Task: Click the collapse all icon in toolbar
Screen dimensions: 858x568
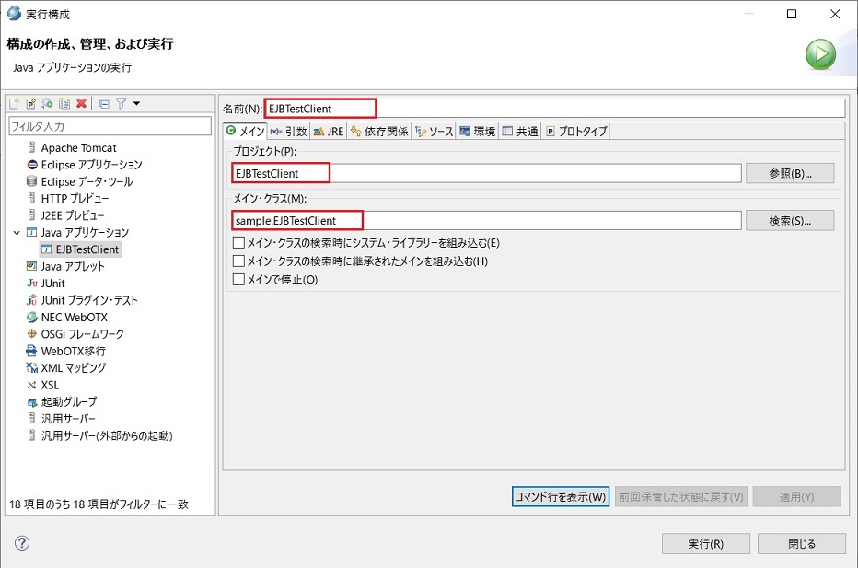Action: 104,103
